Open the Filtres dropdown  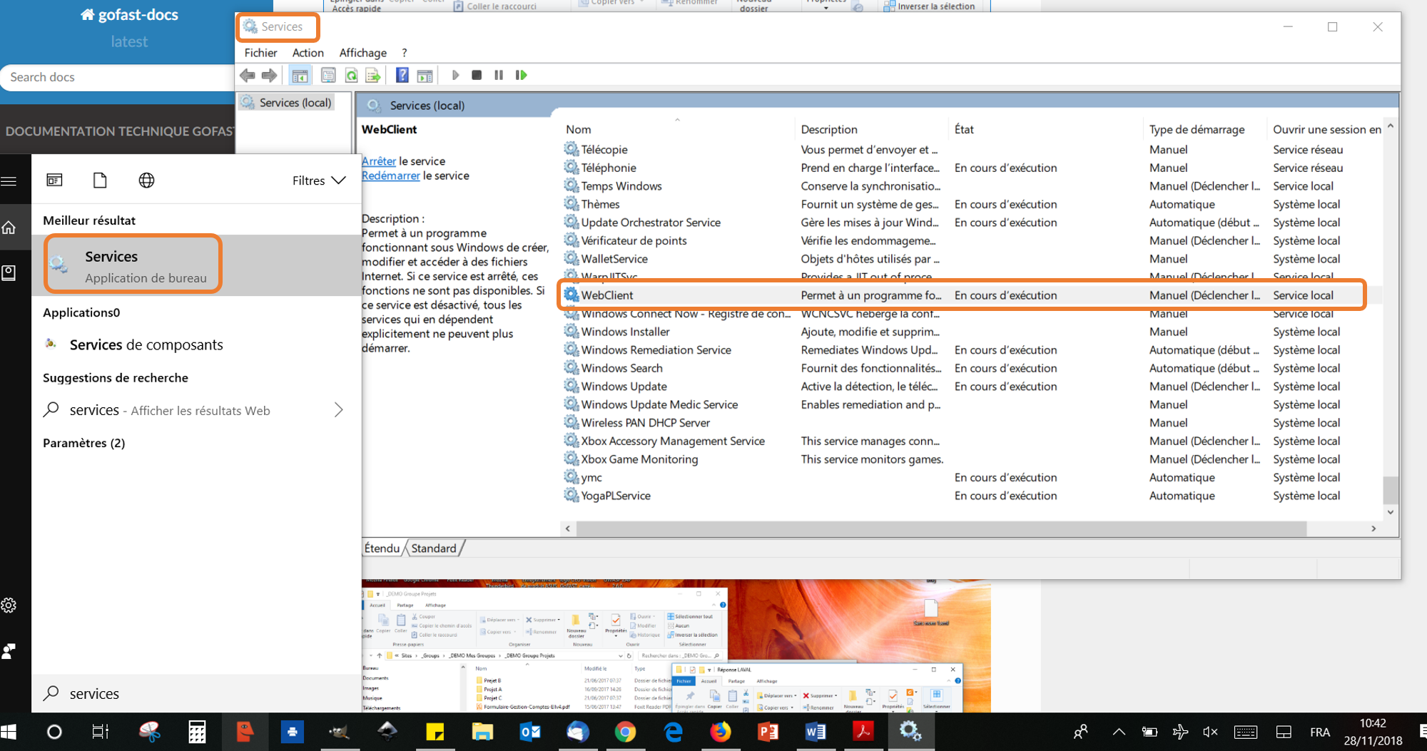[318, 180]
